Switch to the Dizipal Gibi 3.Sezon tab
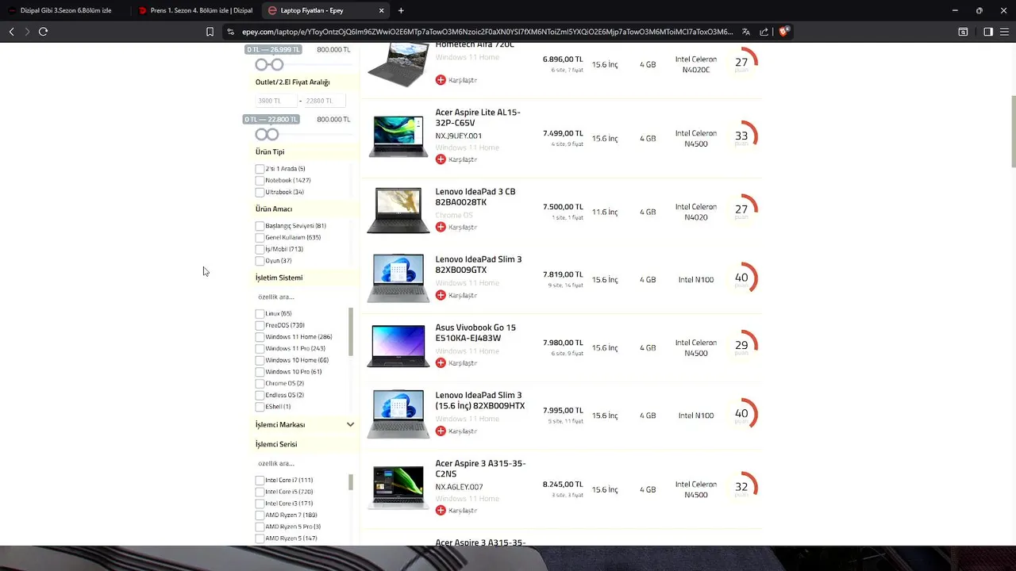 click(65, 10)
